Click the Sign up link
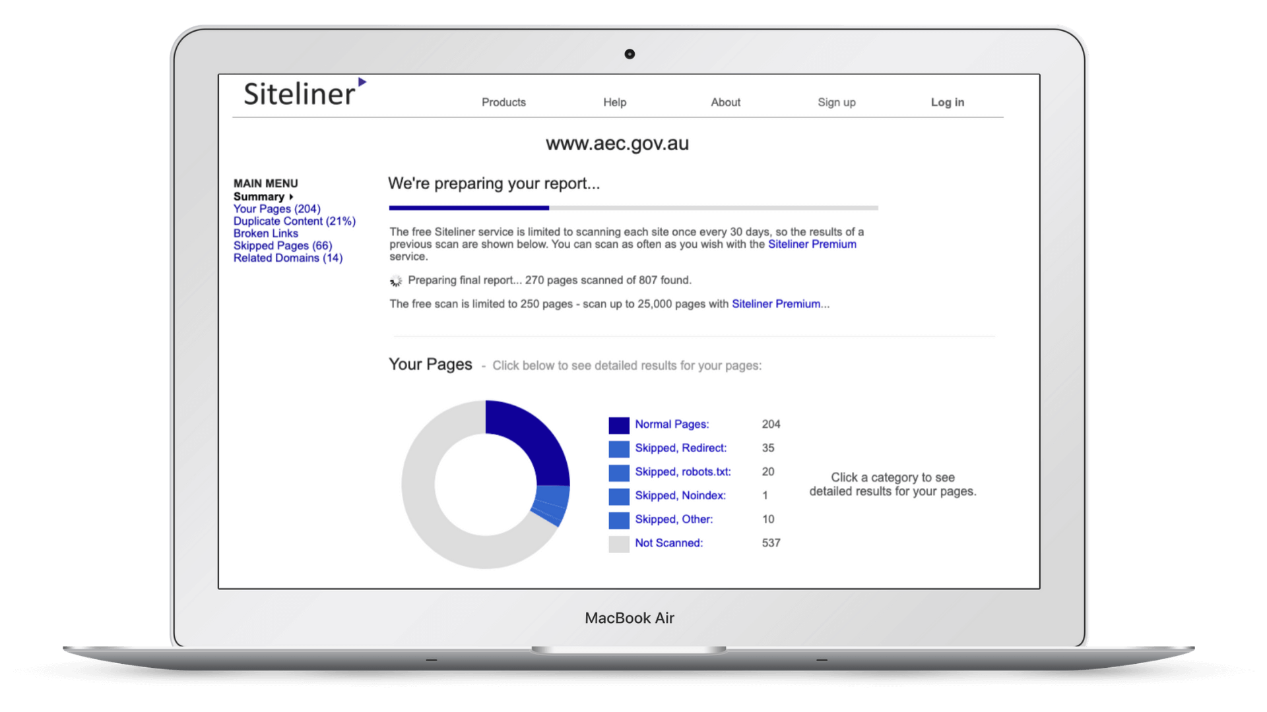 (836, 102)
